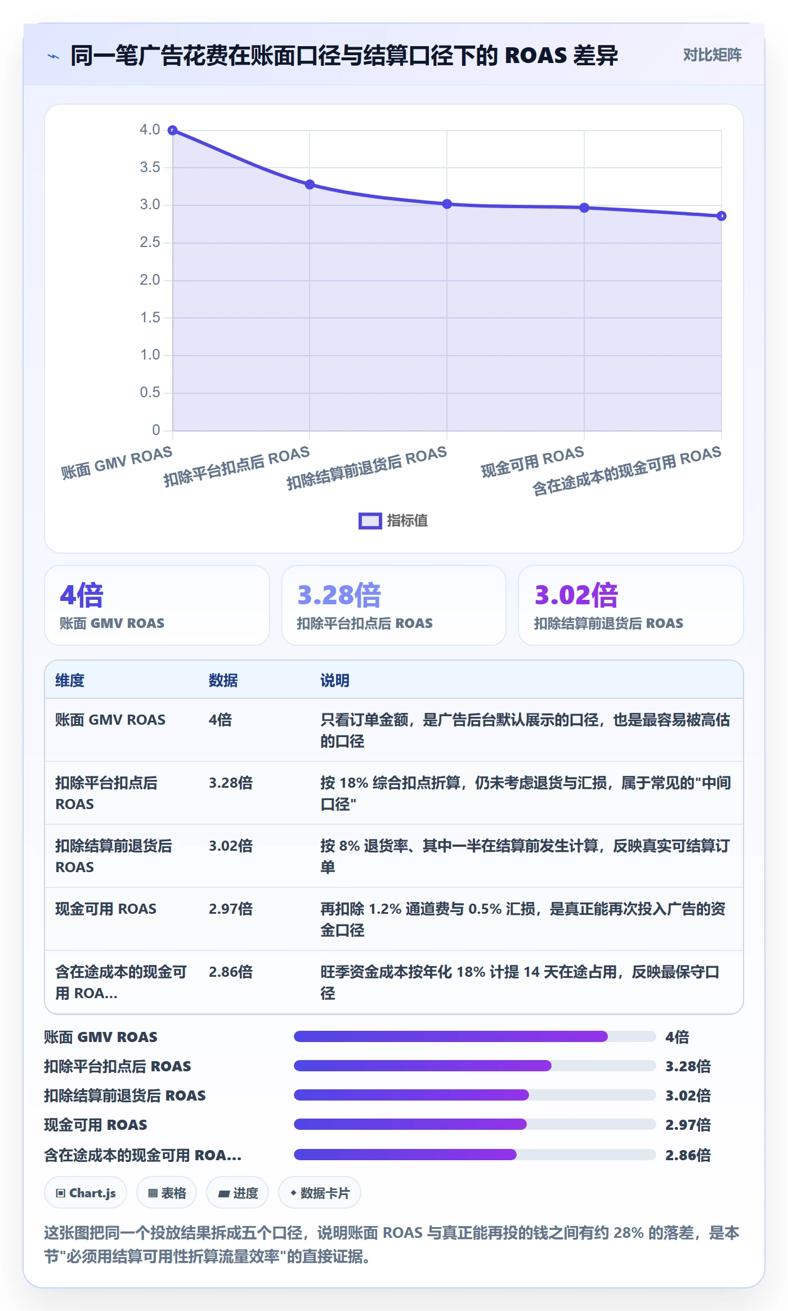Click the icon inside the Chart.js chip
This screenshot has height=1311, width=788.
coord(61,1193)
